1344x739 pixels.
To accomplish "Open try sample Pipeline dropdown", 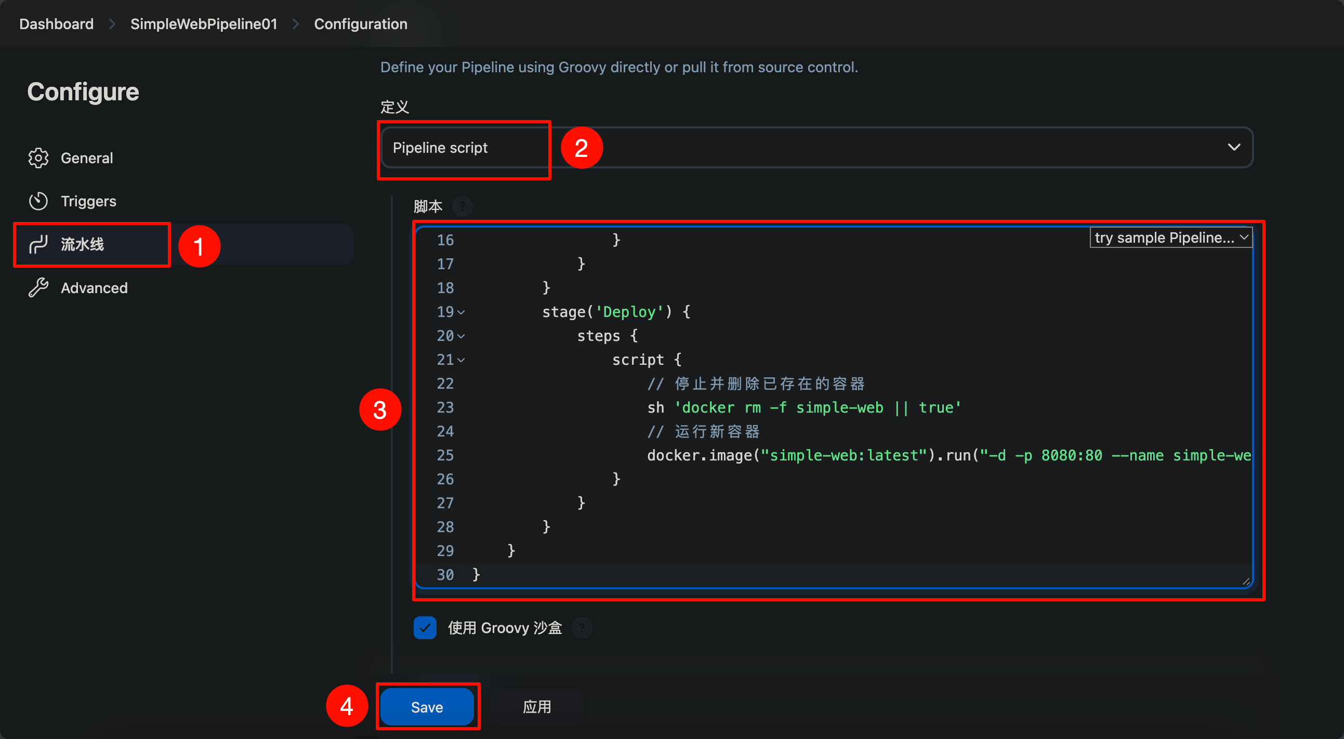I will click(1171, 238).
